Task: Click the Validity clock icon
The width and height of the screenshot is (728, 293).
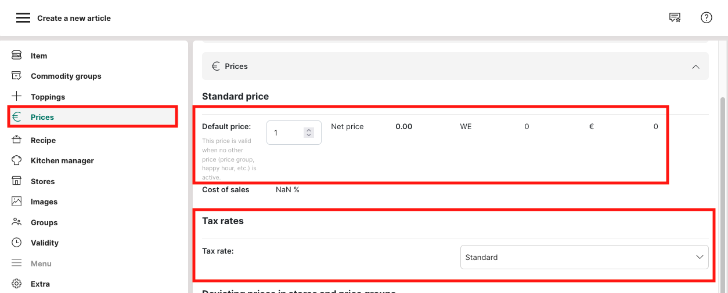Action: coord(17,243)
